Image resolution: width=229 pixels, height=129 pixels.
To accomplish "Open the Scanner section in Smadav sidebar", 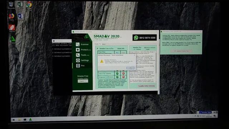I will (x=82, y=44).
